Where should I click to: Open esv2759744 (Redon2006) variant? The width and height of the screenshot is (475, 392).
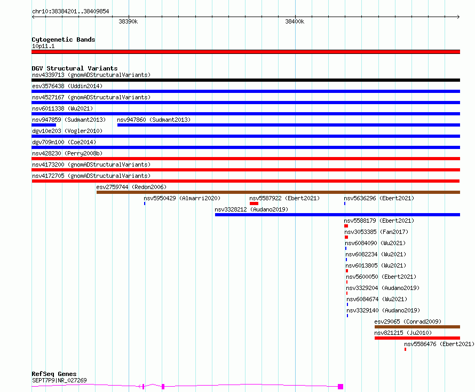point(131,187)
